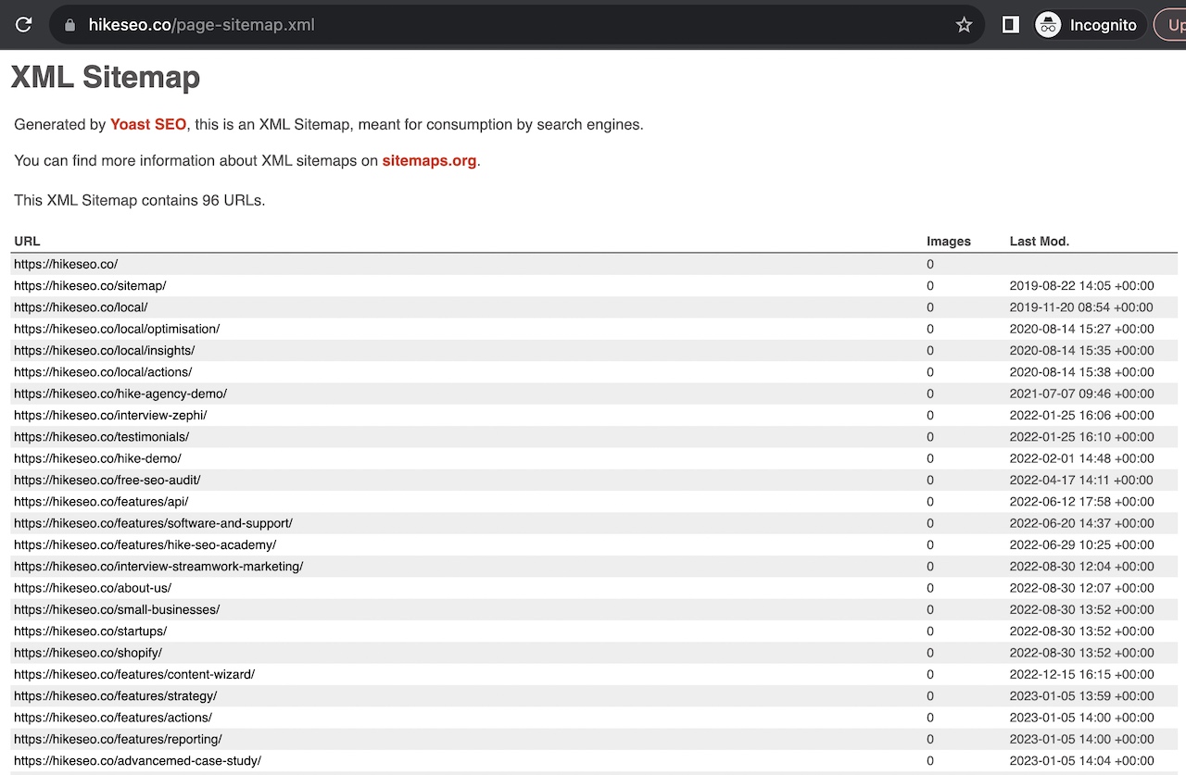This screenshot has width=1186, height=775.
Task: Open the startups link
Action: [x=90, y=631]
